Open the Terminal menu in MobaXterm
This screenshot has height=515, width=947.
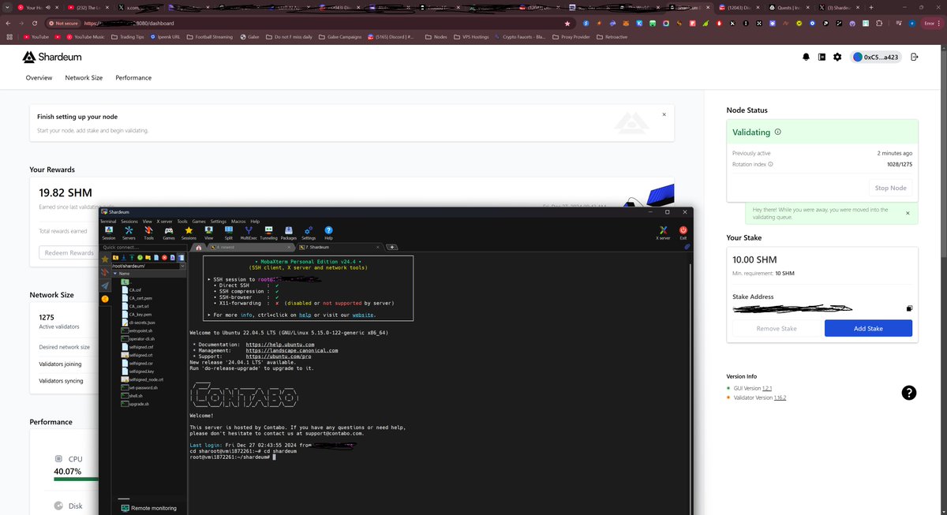(x=108, y=221)
